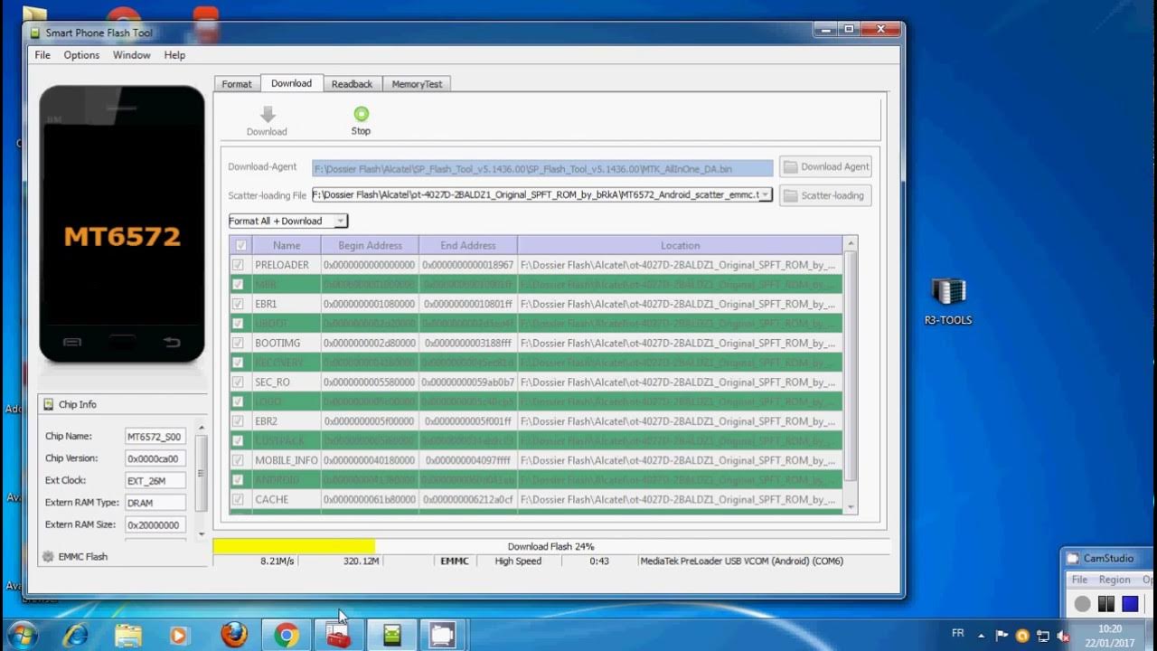Open CamStudio File menu
This screenshot has width=1157, height=651.
click(1079, 580)
